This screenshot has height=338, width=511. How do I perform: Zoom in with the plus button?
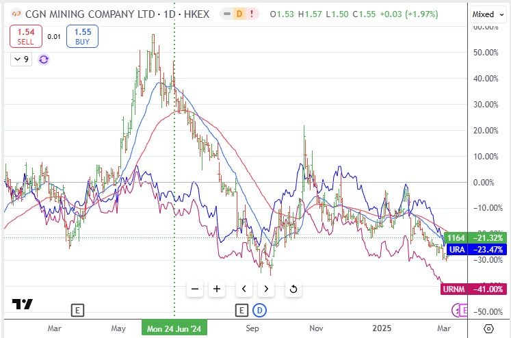[217, 289]
